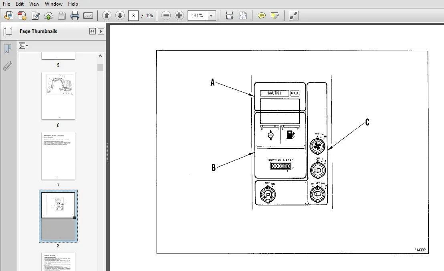
Task: Click the zoom field showing 131%
Action: (x=198, y=16)
